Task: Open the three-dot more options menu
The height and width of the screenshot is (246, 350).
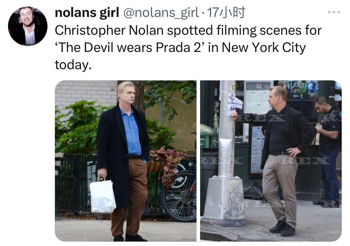Action: click(x=334, y=12)
